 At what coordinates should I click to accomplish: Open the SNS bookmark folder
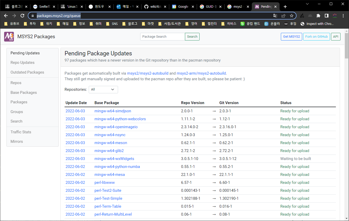tap(112, 24)
